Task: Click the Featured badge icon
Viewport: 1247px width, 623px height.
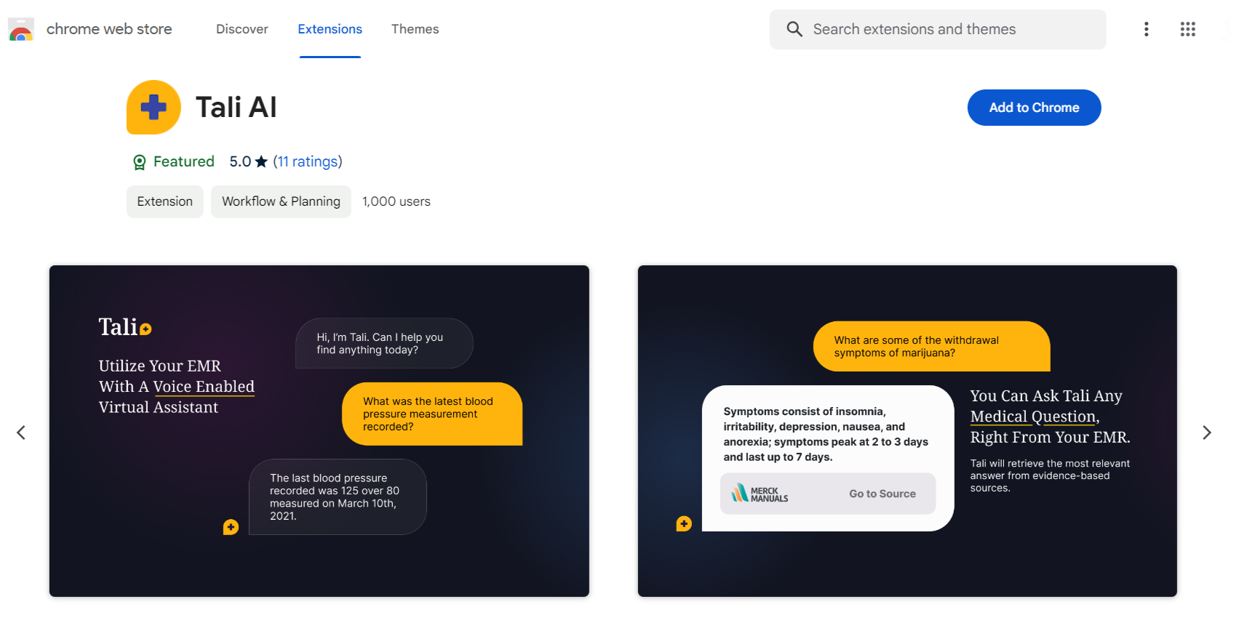Action: (x=140, y=162)
